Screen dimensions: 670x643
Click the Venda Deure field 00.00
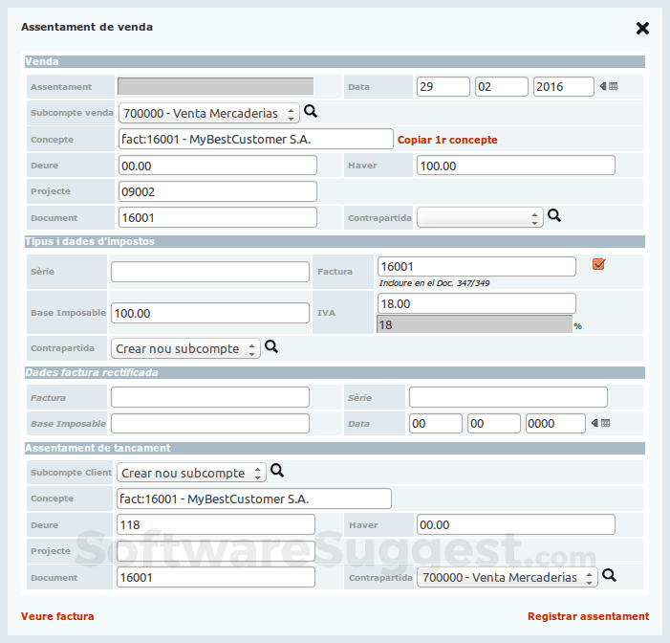tap(218, 166)
